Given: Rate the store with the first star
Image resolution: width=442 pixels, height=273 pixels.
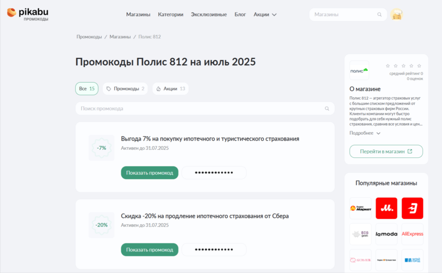Looking at the screenshot, I should 387,66.
